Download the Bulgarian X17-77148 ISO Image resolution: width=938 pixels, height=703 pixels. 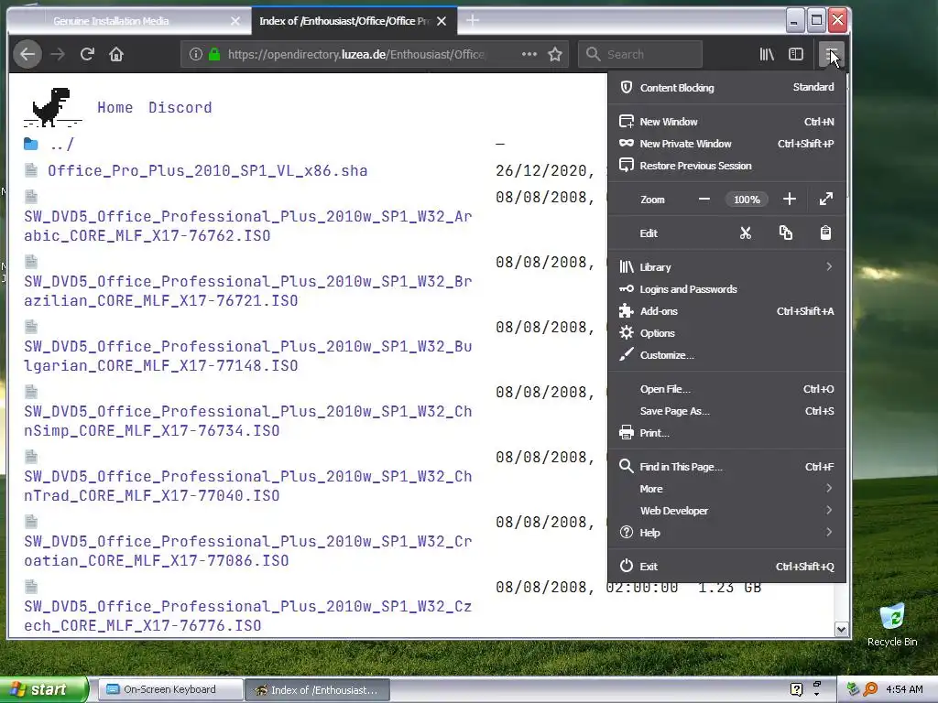click(247, 356)
